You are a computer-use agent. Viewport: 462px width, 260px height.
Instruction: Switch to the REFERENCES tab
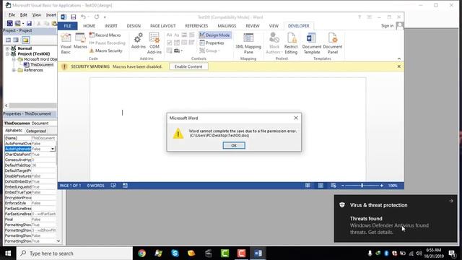[x=196, y=26]
